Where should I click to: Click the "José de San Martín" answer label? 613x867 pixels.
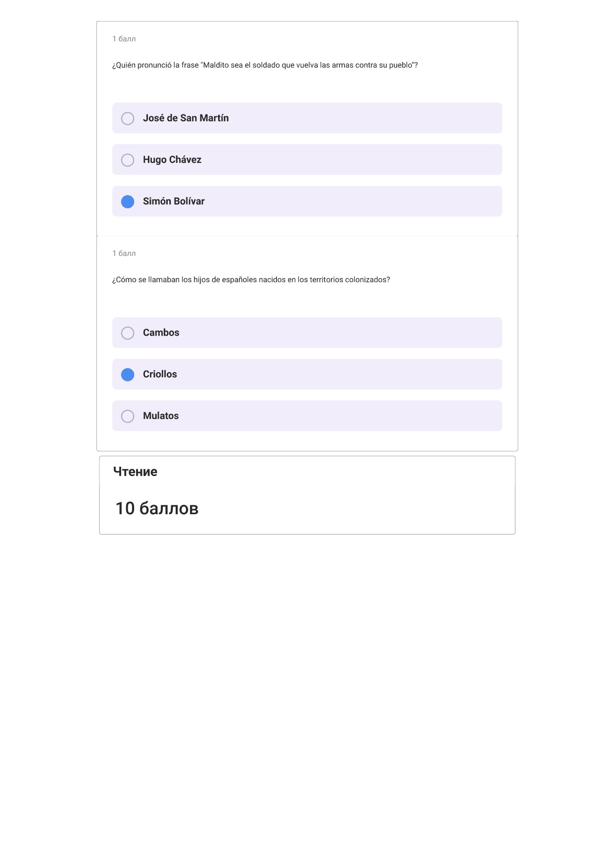[x=186, y=118]
